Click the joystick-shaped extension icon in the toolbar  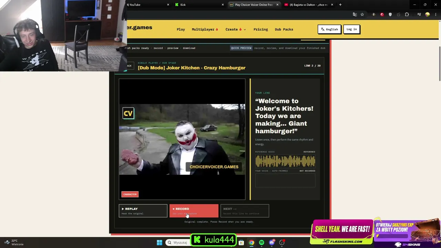click(x=373, y=14)
